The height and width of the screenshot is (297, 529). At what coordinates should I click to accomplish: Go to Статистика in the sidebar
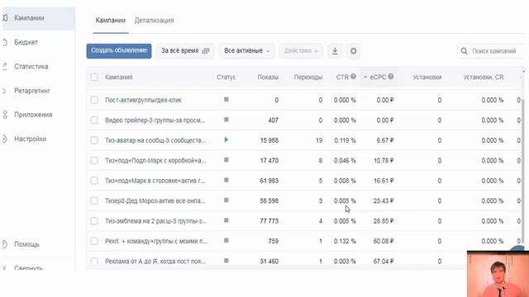coord(31,67)
